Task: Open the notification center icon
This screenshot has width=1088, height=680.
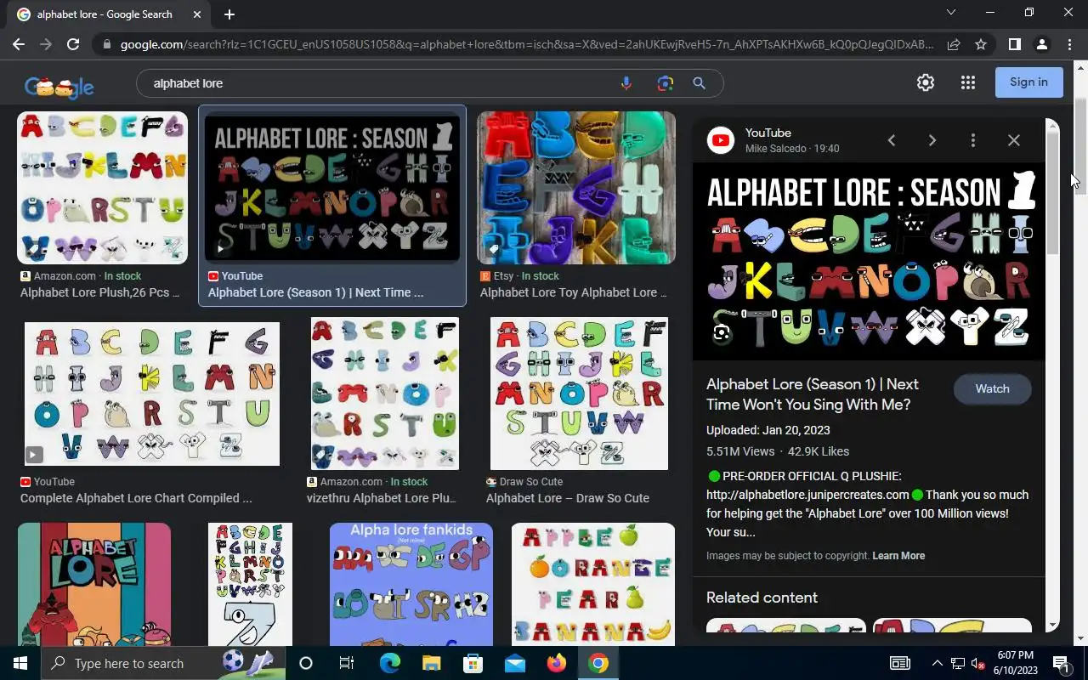Action: coord(1061,663)
